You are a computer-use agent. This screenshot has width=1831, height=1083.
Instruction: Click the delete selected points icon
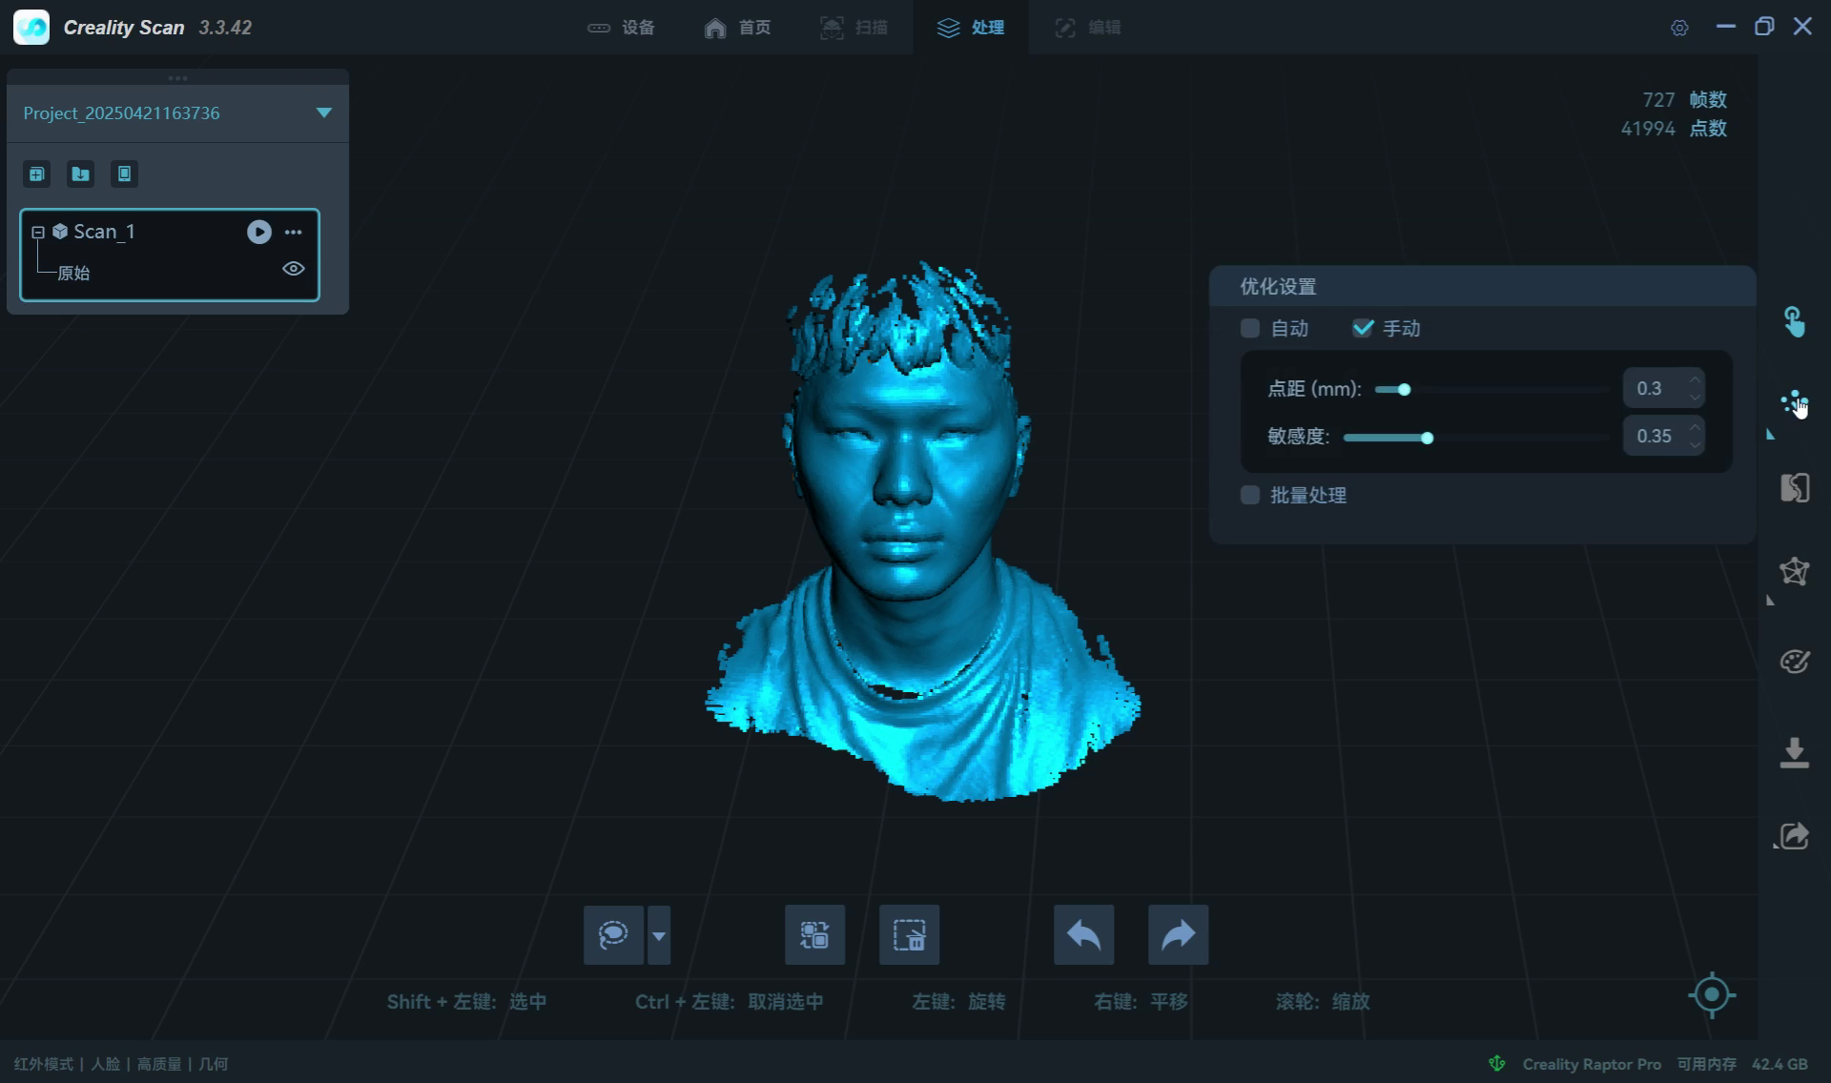[x=909, y=935]
